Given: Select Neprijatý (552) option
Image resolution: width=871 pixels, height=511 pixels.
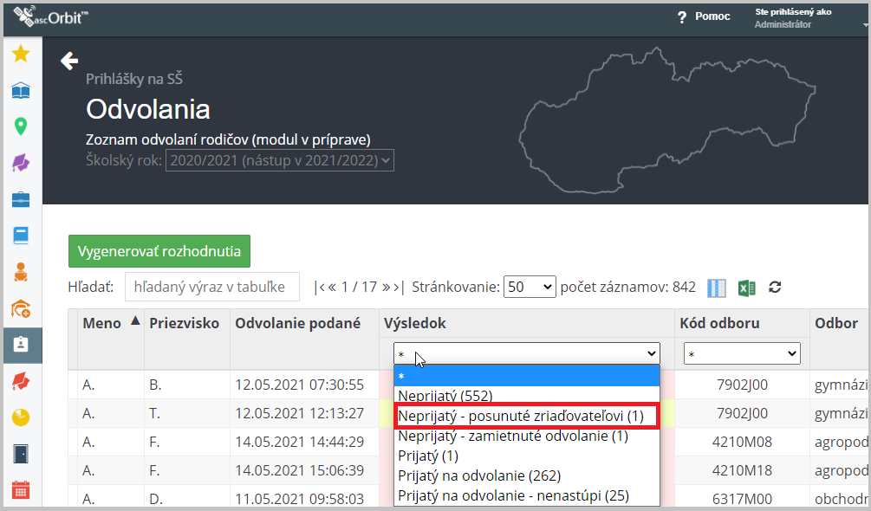Looking at the screenshot, I should 527,396.
